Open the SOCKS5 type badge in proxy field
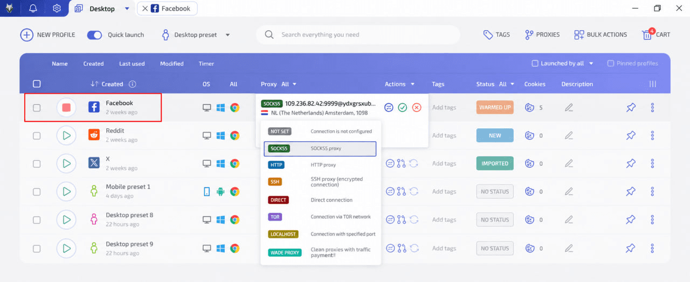Viewport: 690px width, 282px height. (x=272, y=104)
